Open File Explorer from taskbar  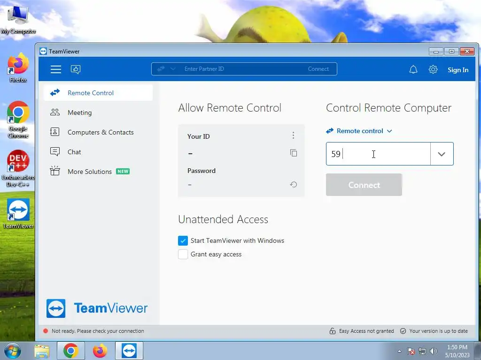[42, 351]
